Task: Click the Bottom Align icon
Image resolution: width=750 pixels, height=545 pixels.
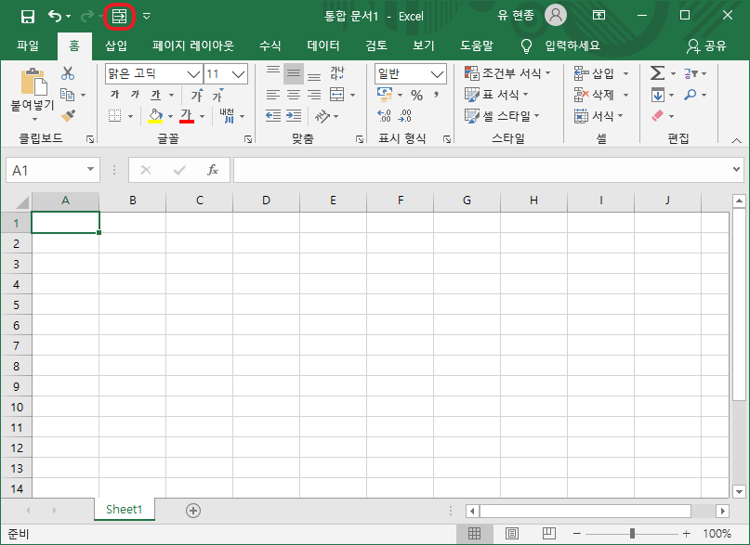Action: click(314, 75)
